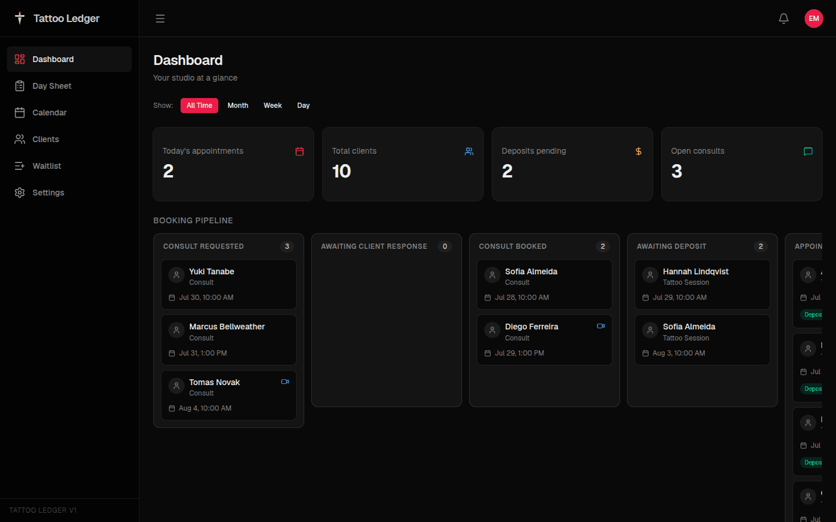Click the Consult Booked count badge
The width and height of the screenshot is (836, 522).
(603, 246)
